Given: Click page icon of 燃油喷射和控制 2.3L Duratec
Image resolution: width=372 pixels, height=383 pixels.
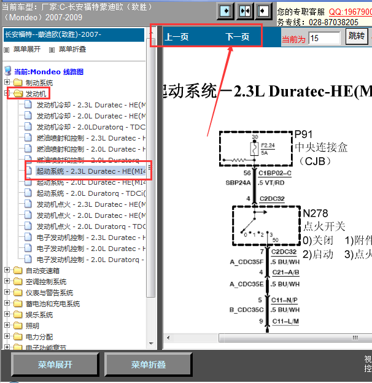Looking at the screenshot, I should [28, 137].
